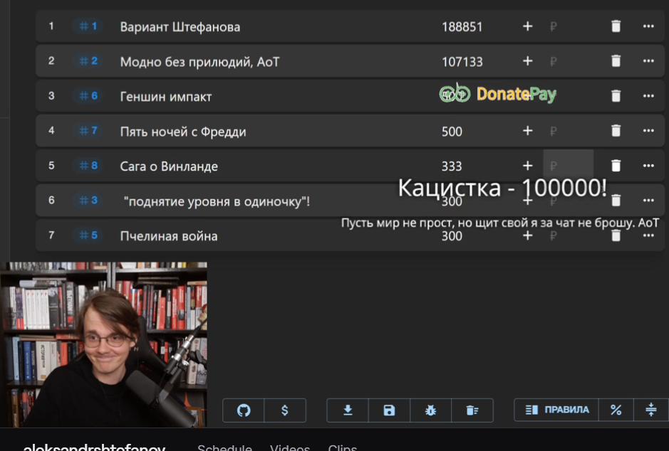Select the lot name Модно без прилюдий, АоТ
The width and height of the screenshot is (669, 451).
point(199,62)
